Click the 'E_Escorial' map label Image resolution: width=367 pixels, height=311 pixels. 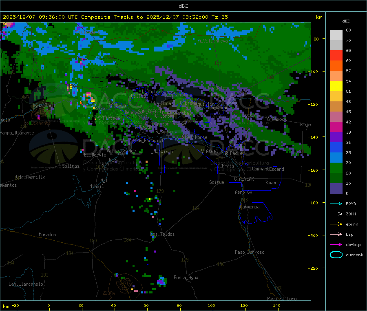151,141
